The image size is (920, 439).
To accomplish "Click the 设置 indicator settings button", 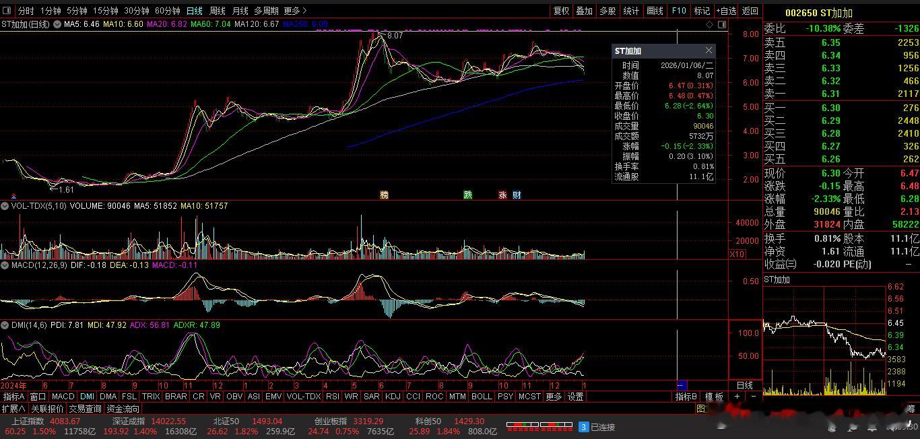I will [x=575, y=397].
